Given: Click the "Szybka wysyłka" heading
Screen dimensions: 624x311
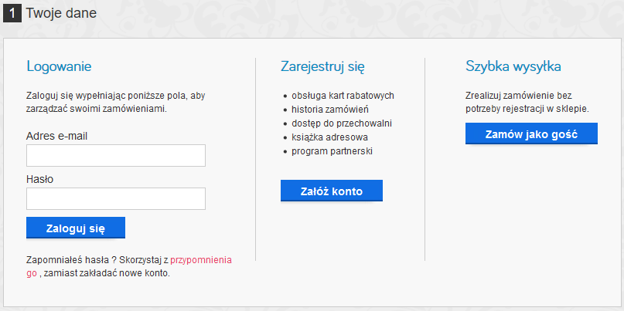Looking at the screenshot, I should tap(513, 66).
